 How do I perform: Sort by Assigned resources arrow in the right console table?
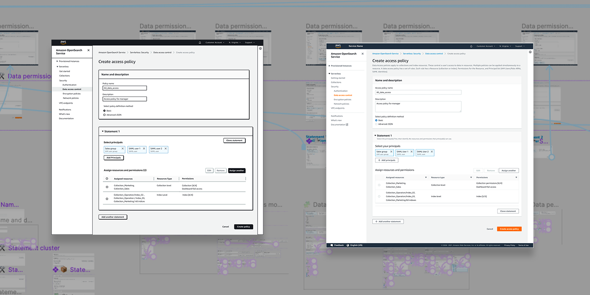[x=426, y=177]
